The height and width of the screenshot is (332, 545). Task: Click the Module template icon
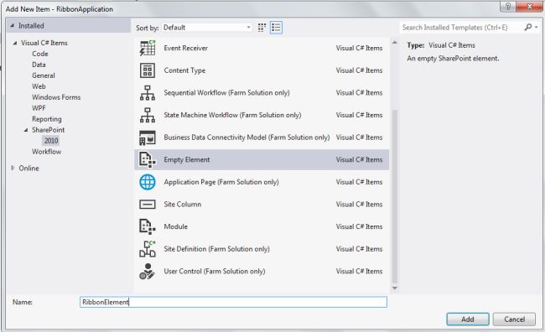pos(148,226)
